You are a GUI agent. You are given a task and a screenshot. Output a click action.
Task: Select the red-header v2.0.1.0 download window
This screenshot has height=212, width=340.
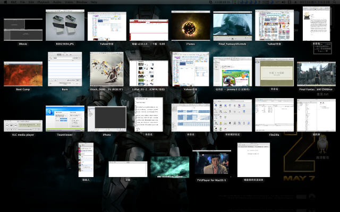(x=149, y=30)
